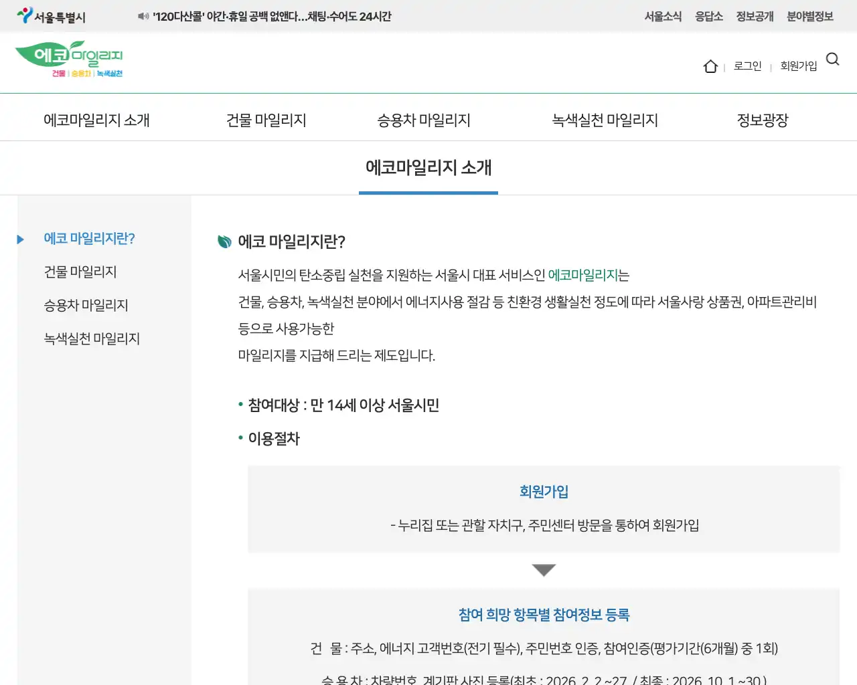This screenshot has width=857, height=685.
Task: Open the 건물 마일리지 main menu
Action: (266, 120)
